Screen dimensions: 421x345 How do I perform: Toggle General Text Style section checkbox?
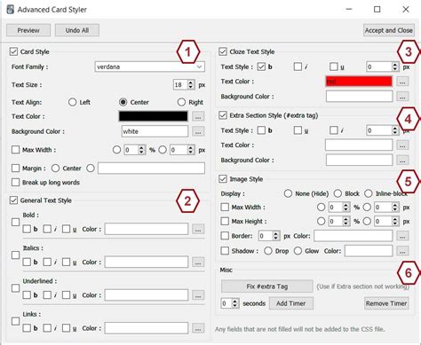13,200
